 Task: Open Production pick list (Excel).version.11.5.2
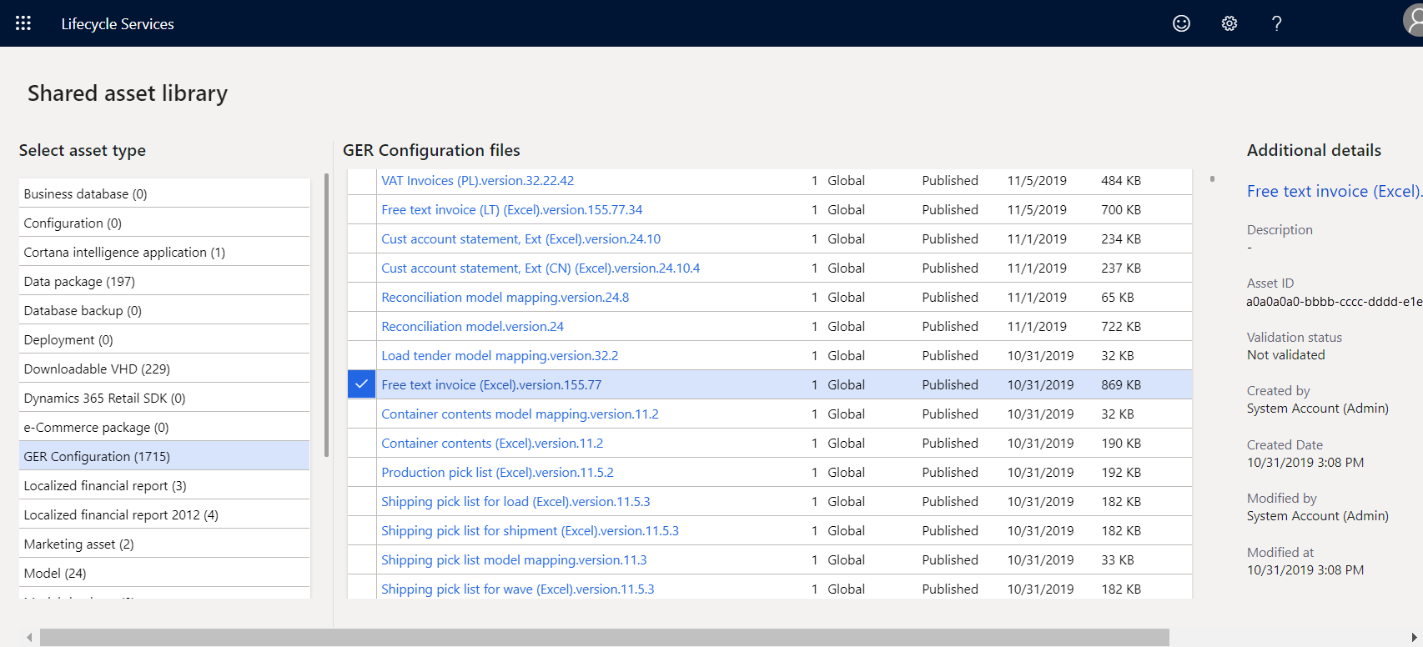pyautogui.click(x=497, y=472)
